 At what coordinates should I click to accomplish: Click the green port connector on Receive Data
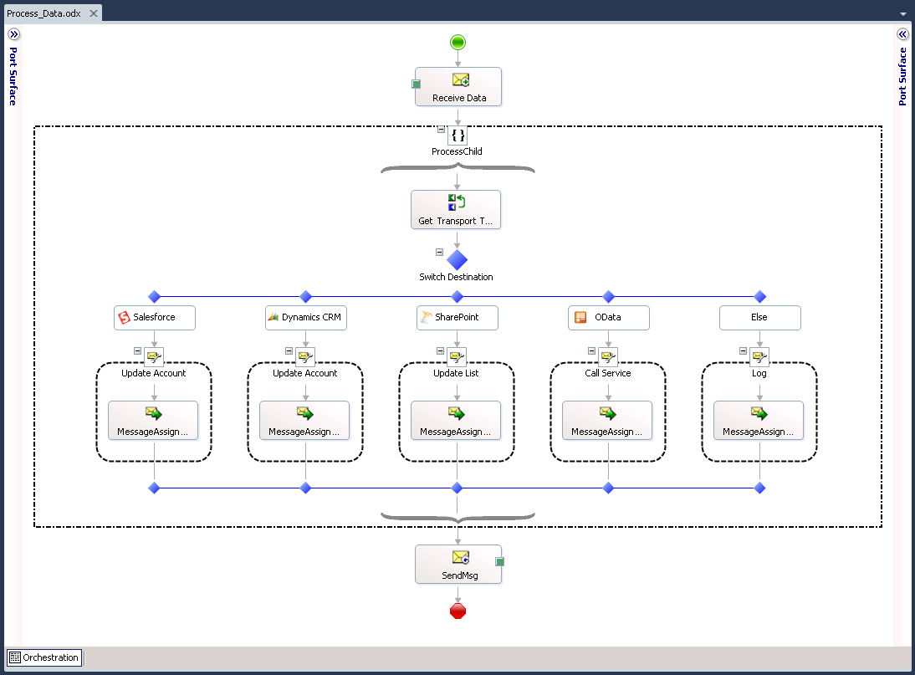coord(416,84)
